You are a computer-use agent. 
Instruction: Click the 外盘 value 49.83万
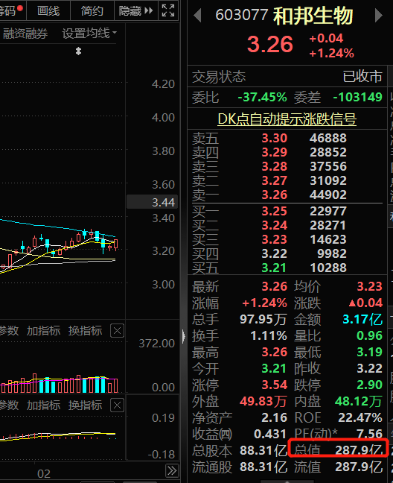[x=263, y=401]
